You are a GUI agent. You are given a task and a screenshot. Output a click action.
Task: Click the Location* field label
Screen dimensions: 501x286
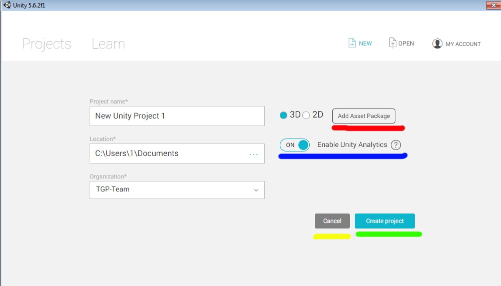click(x=103, y=139)
